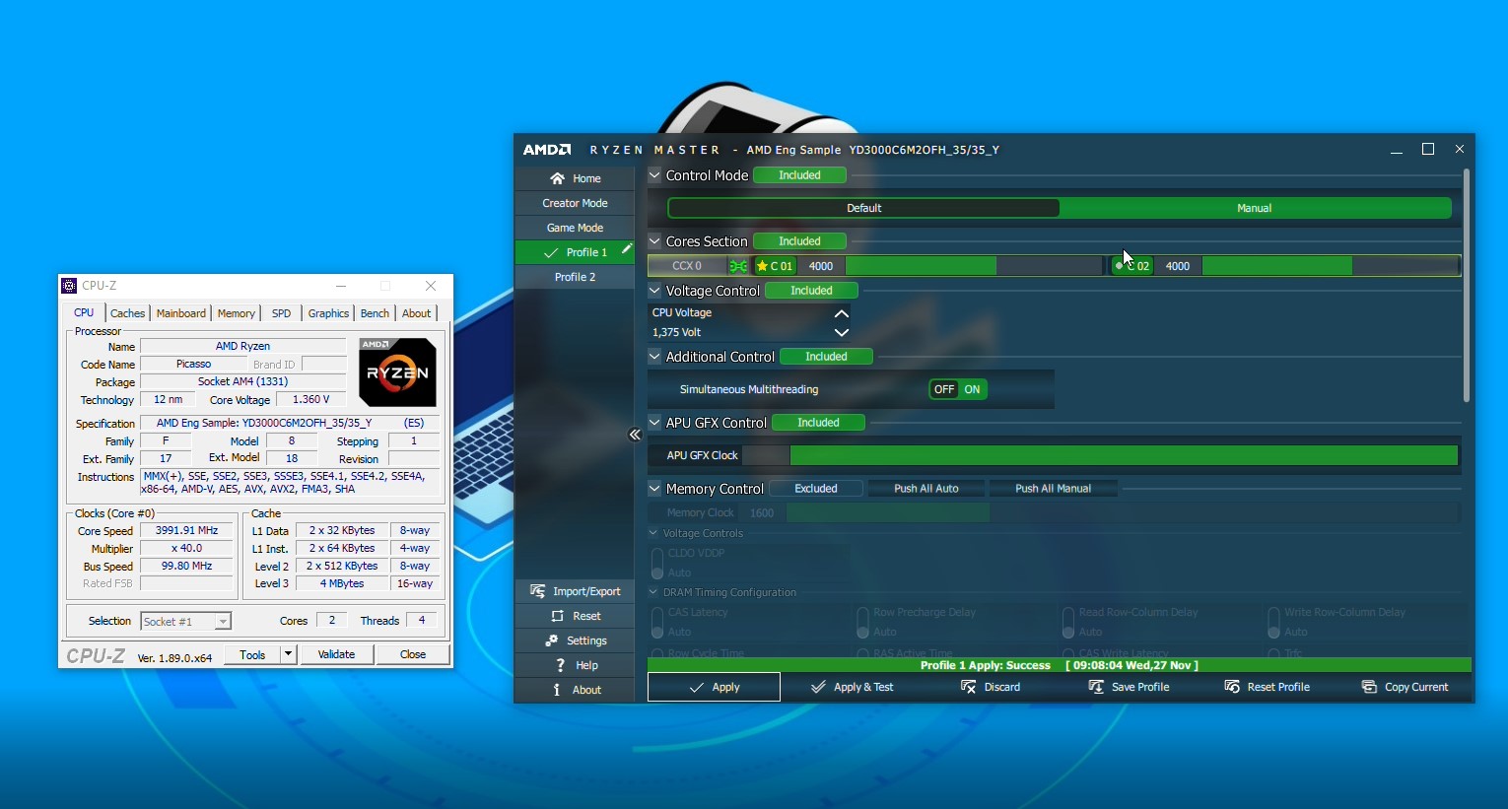Click Validate button in CPU-Z
Image resolution: width=1508 pixels, height=809 pixels.
[x=336, y=654]
